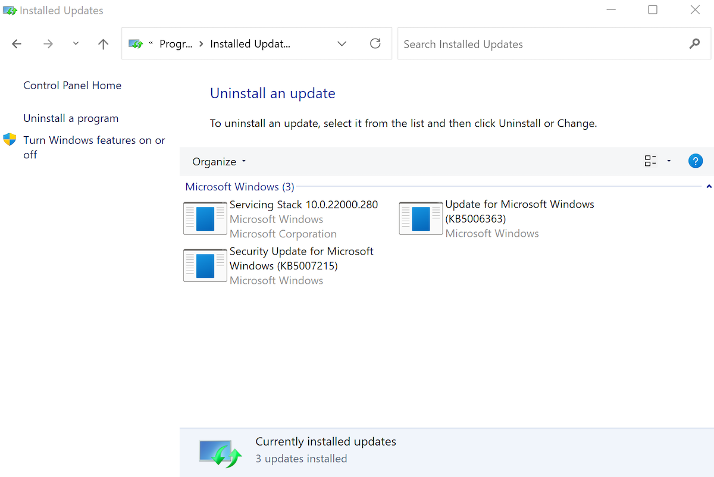The height and width of the screenshot is (477, 714).
Task: Navigate up one folder level
Action: tap(102, 43)
